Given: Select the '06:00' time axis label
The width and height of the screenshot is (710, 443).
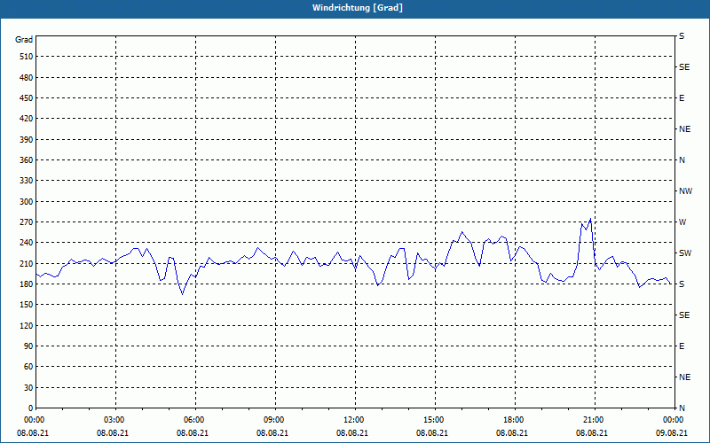Looking at the screenshot, I should coord(193,420).
